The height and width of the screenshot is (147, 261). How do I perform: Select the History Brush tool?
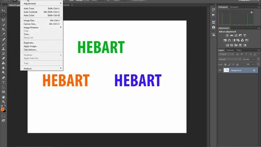(3, 53)
